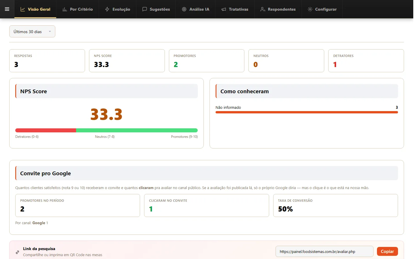Open the Análise IA tab
This screenshot has height=259, width=415.
click(196, 9)
